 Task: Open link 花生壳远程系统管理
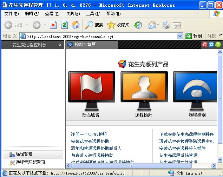pos(178,155)
